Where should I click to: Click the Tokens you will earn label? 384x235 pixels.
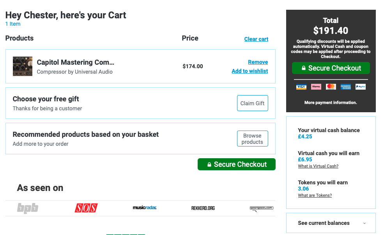click(323, 182)
